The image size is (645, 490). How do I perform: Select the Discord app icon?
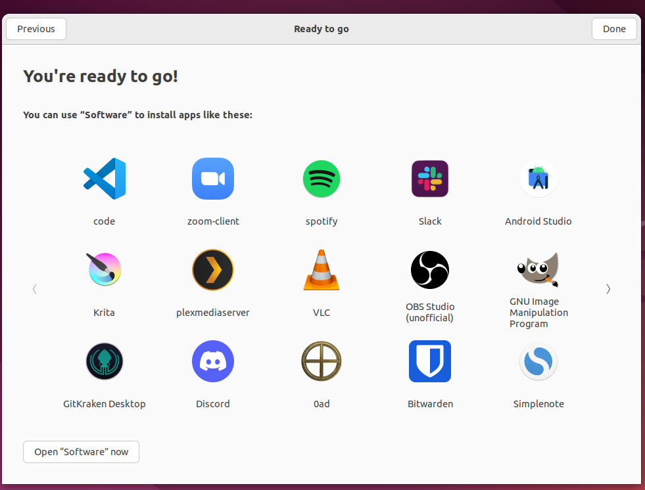(x=213, y=361)
